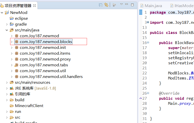Click the Collapse All icon in Project Explorer
Viewport: 194px width, 123px height.
(101, 5)
